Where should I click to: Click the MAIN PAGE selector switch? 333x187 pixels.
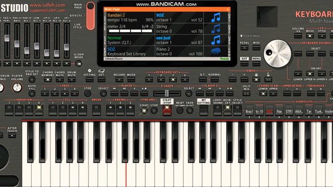tap(91, 16)
